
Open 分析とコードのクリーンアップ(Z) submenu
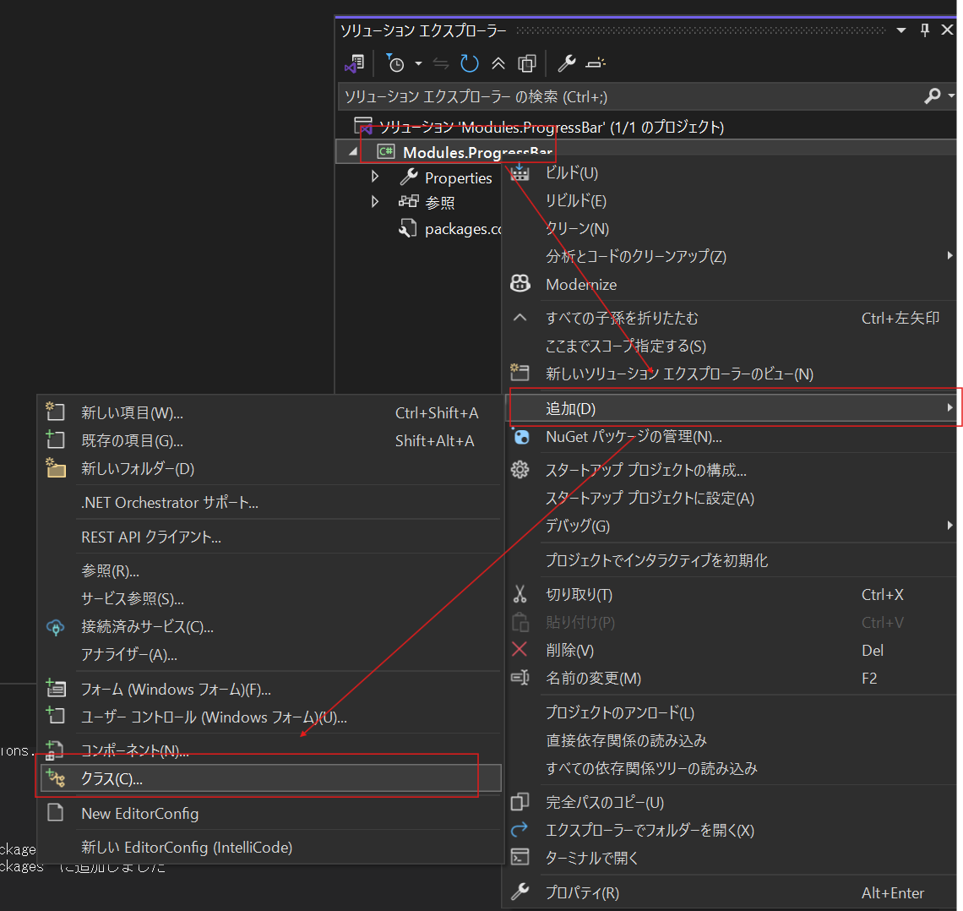pyautogui.click(x=731, y=256)
